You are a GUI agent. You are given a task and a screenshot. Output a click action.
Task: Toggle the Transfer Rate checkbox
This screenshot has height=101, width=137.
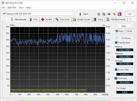pos(116,43)
